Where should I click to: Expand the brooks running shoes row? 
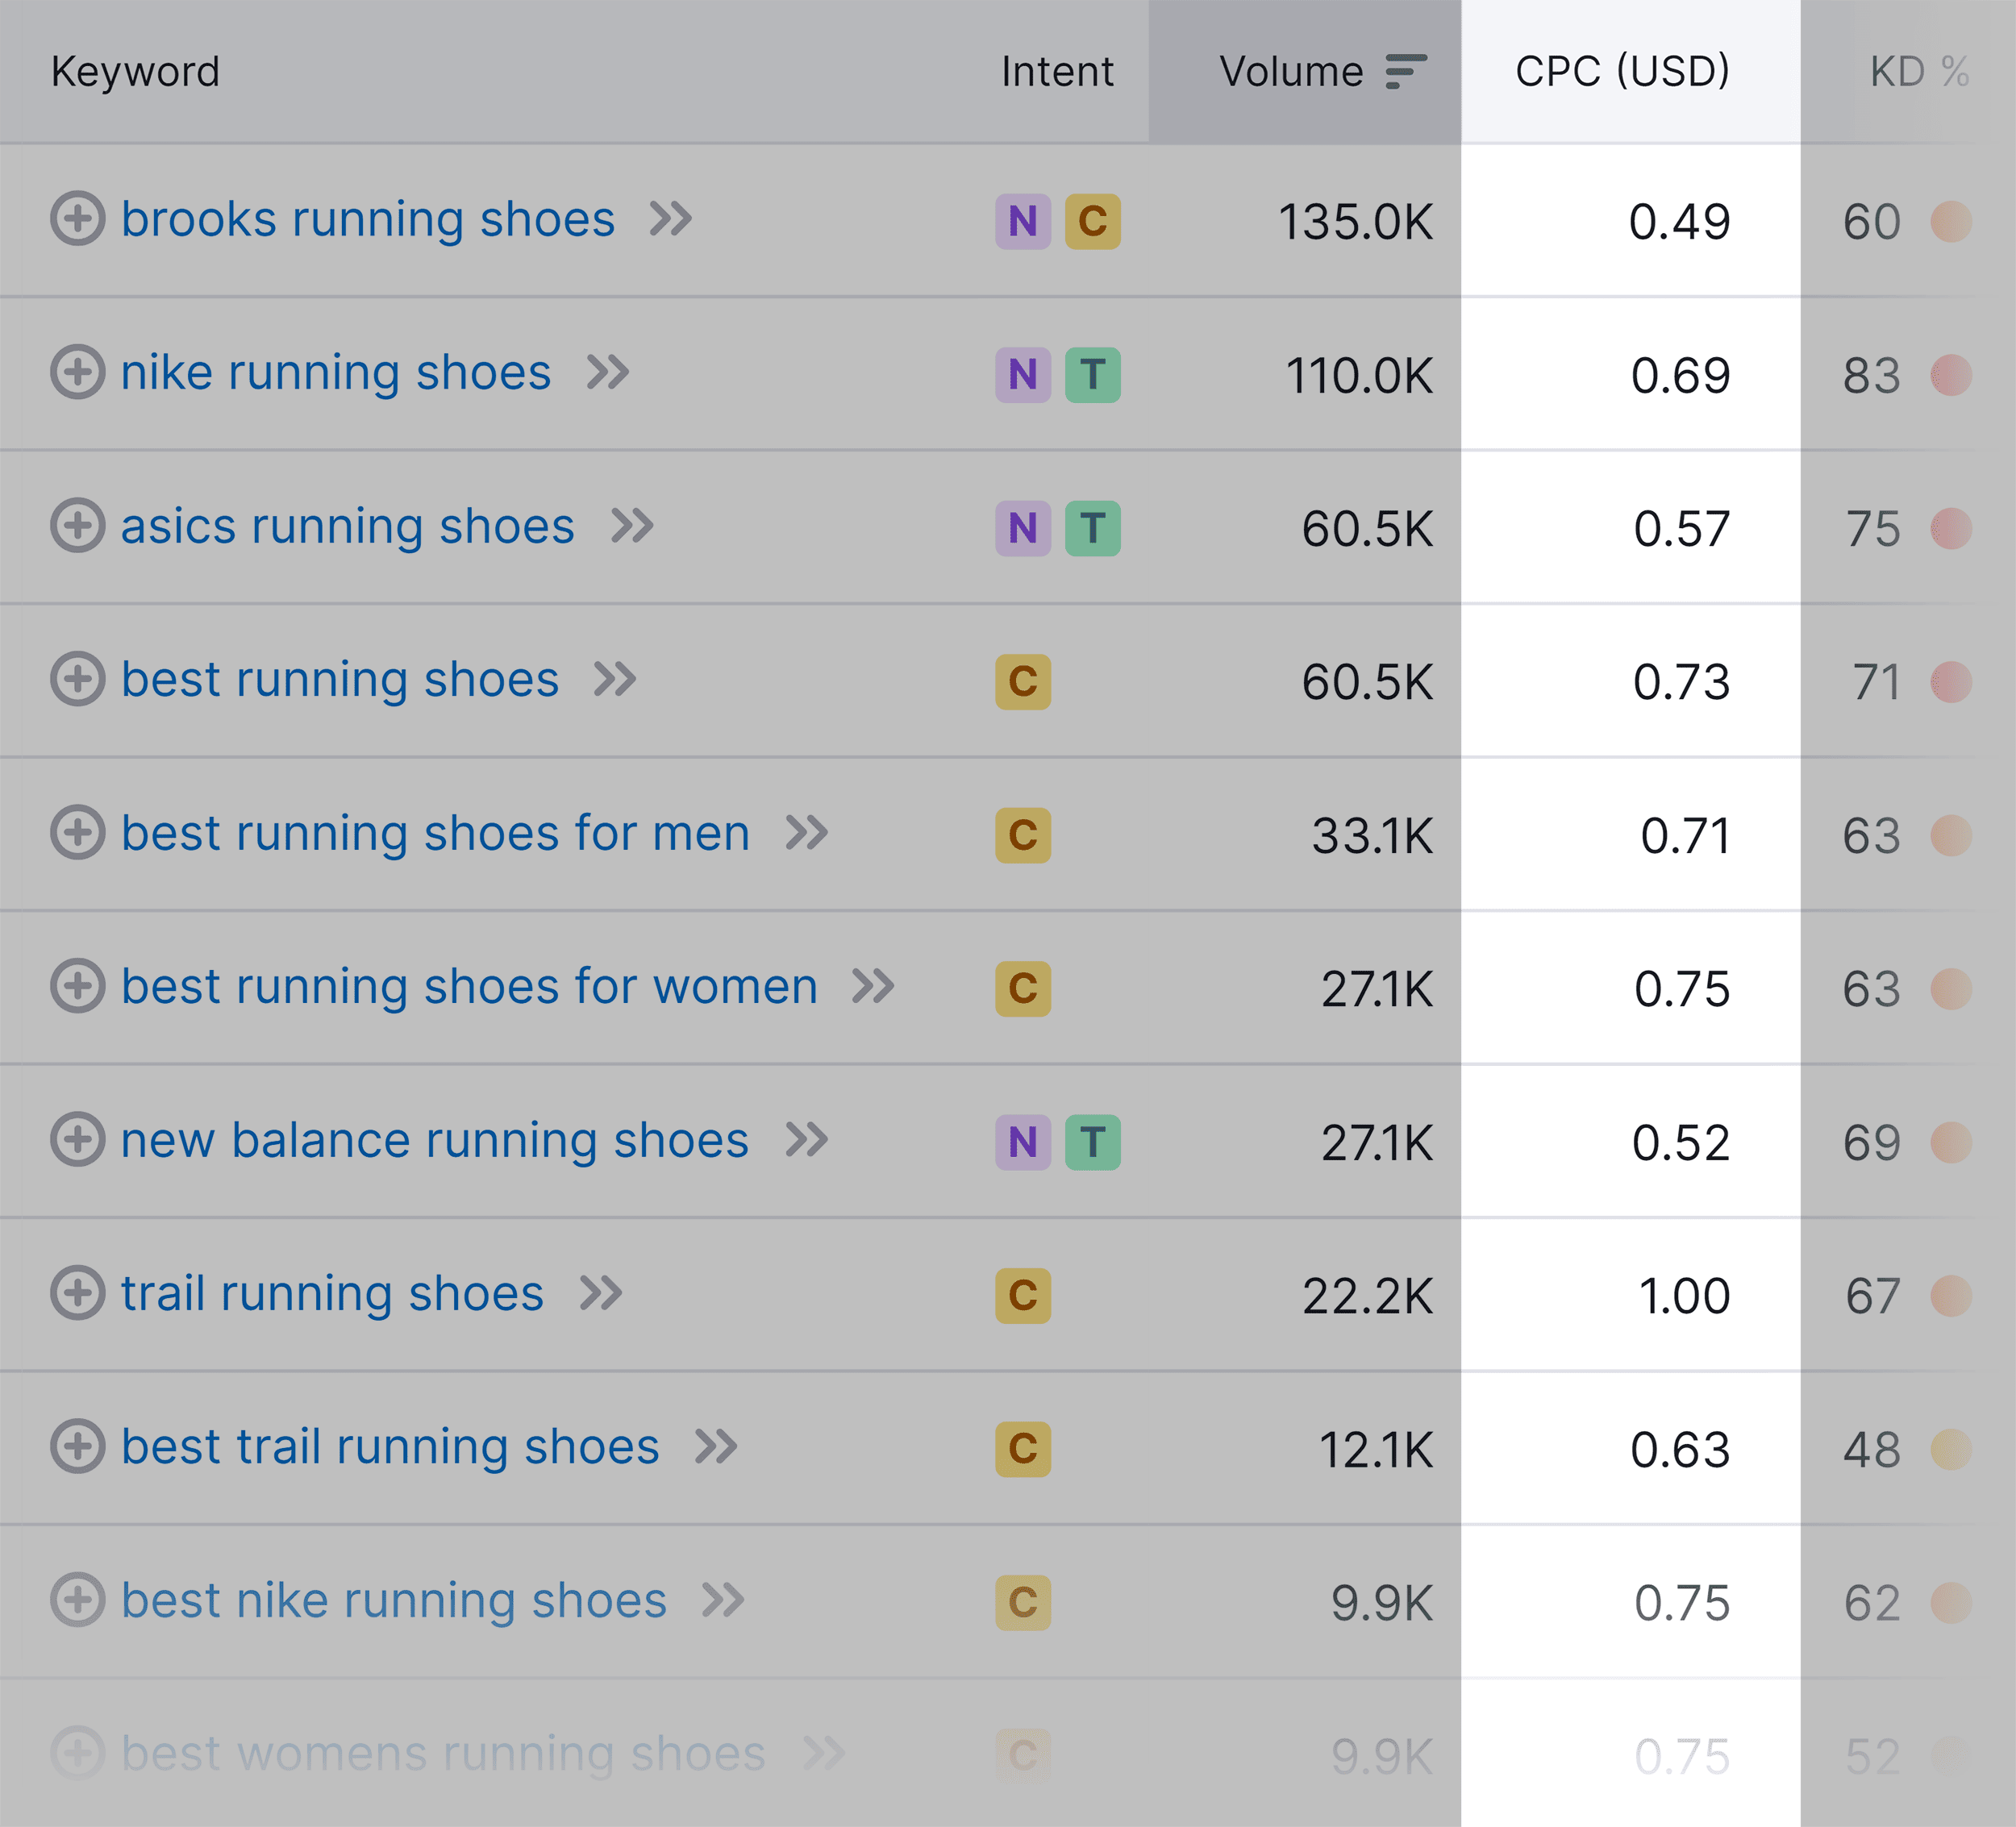pyautogui.click(x=78, y=222)
